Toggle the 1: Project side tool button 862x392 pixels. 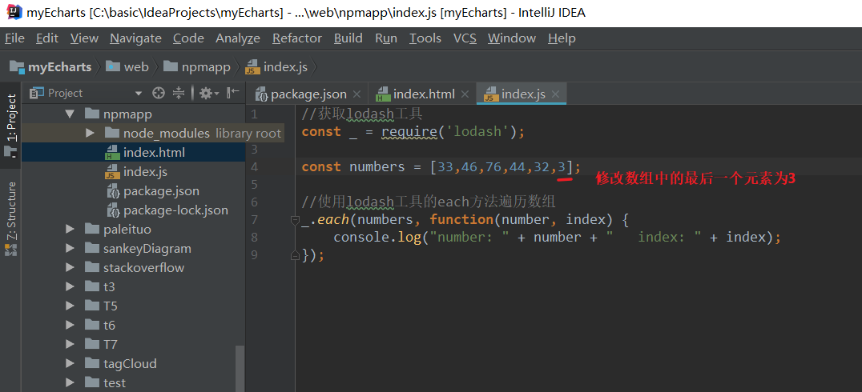(11, 126)
